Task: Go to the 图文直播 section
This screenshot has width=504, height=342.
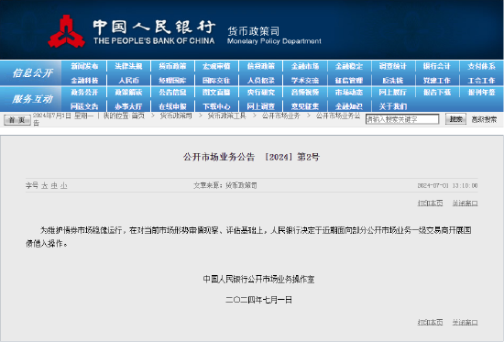Action: [216, 93]
